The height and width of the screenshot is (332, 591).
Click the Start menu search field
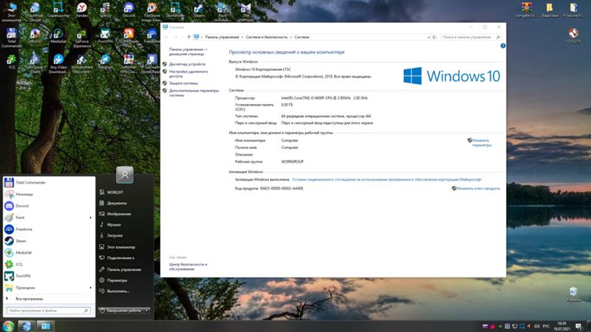pos(48,311)
